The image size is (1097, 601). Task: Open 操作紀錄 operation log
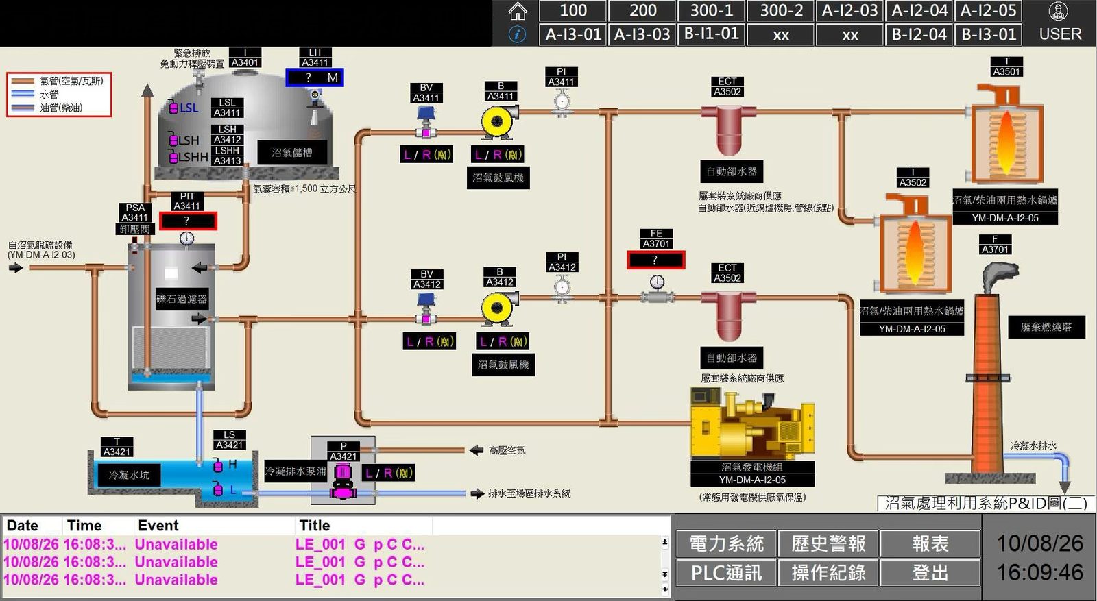(828, 572)
